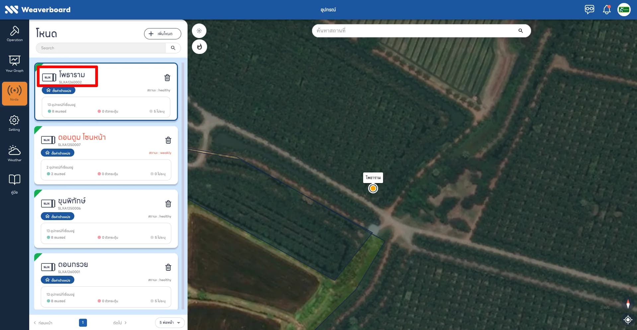Click the add node button
The height and width of the screenshot is (330, 637).
point(163,34)
